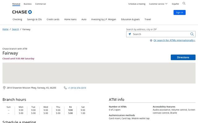Click the info icon beside international ATMs link
Viewport: 198px width, 123px height.
151,40
